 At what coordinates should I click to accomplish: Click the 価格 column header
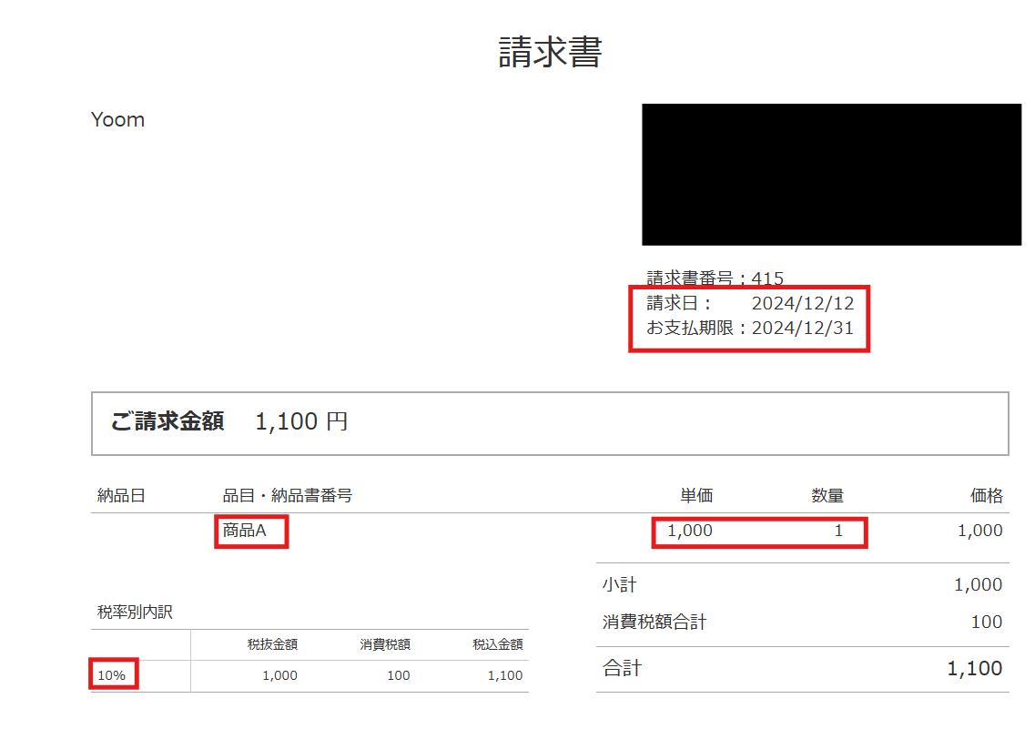[x=986, y=495]
